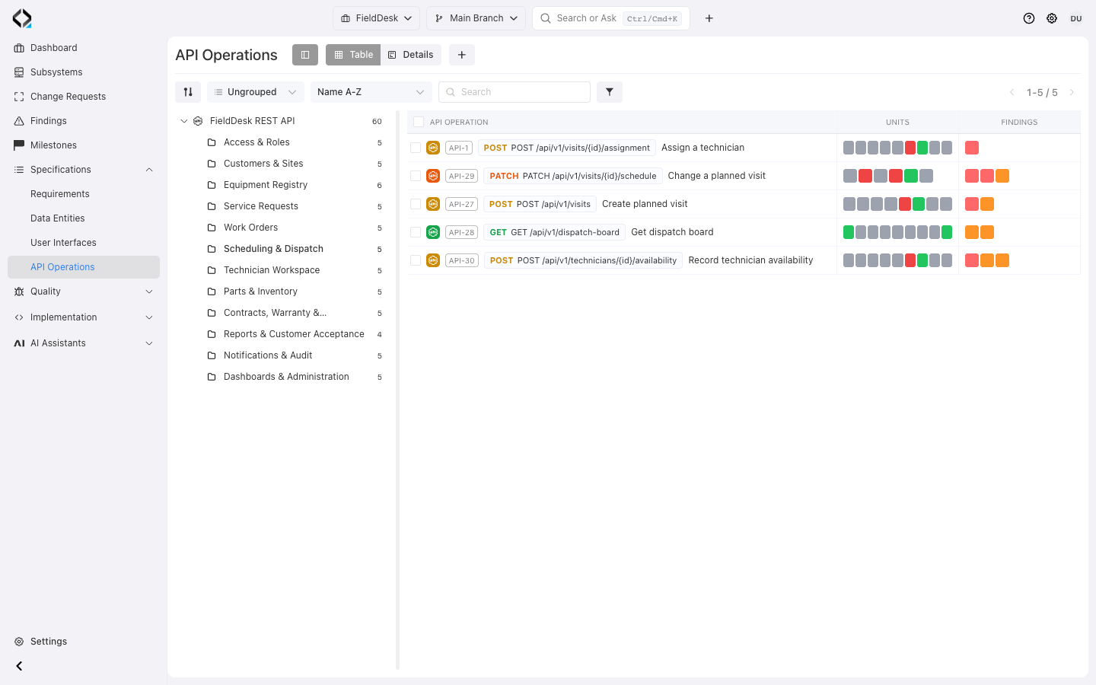
Task: Click the red finding square in API-1 row
Action: point(972,148)
